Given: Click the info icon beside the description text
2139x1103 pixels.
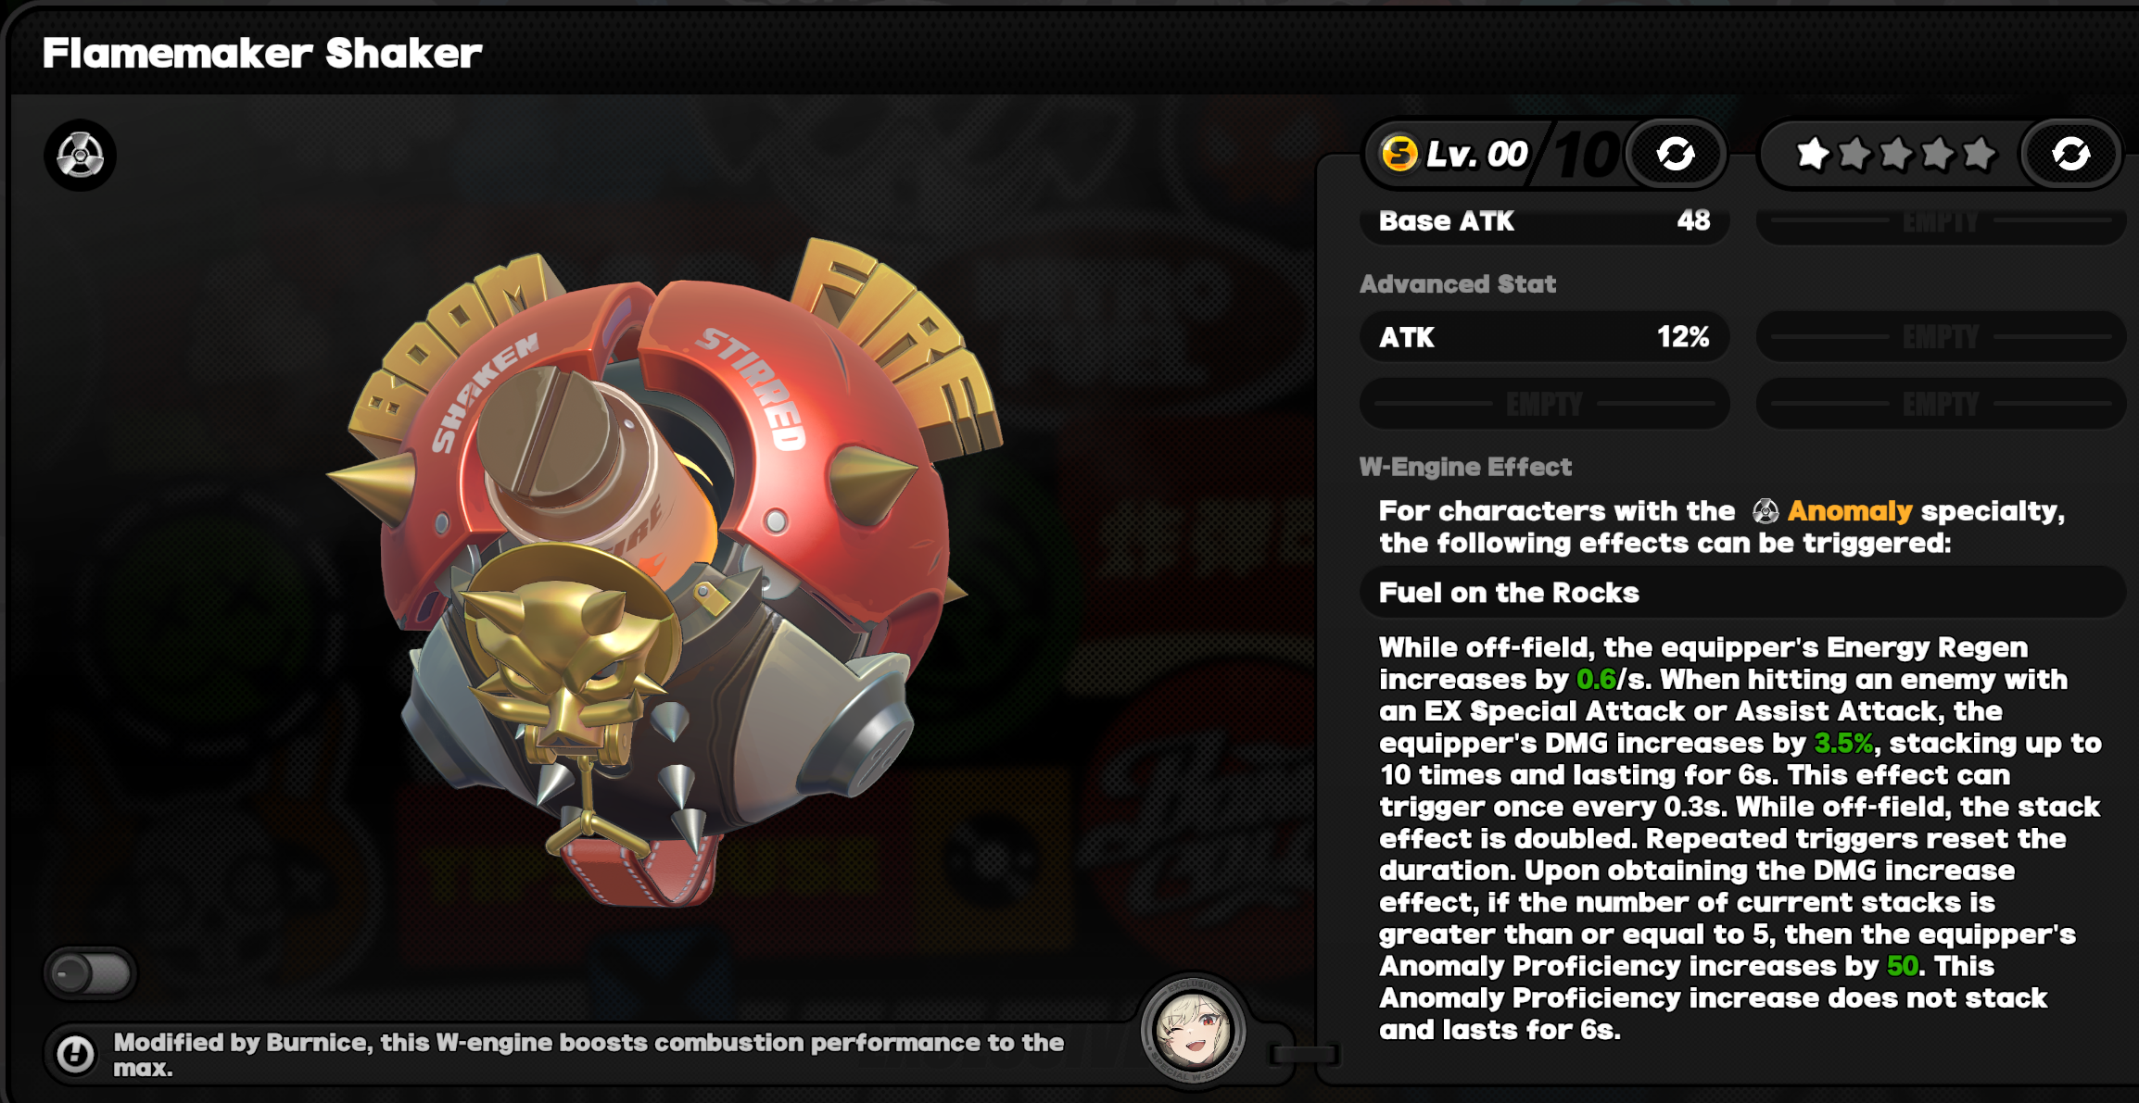Looking at the screenshot, I should tap(75, 1054).
